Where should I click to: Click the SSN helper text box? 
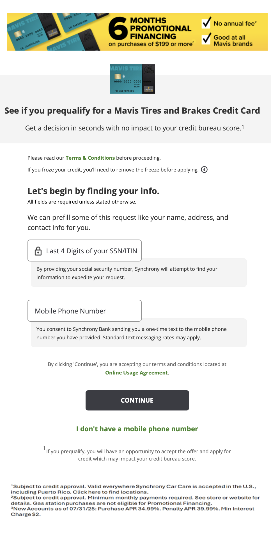(139, 273)
